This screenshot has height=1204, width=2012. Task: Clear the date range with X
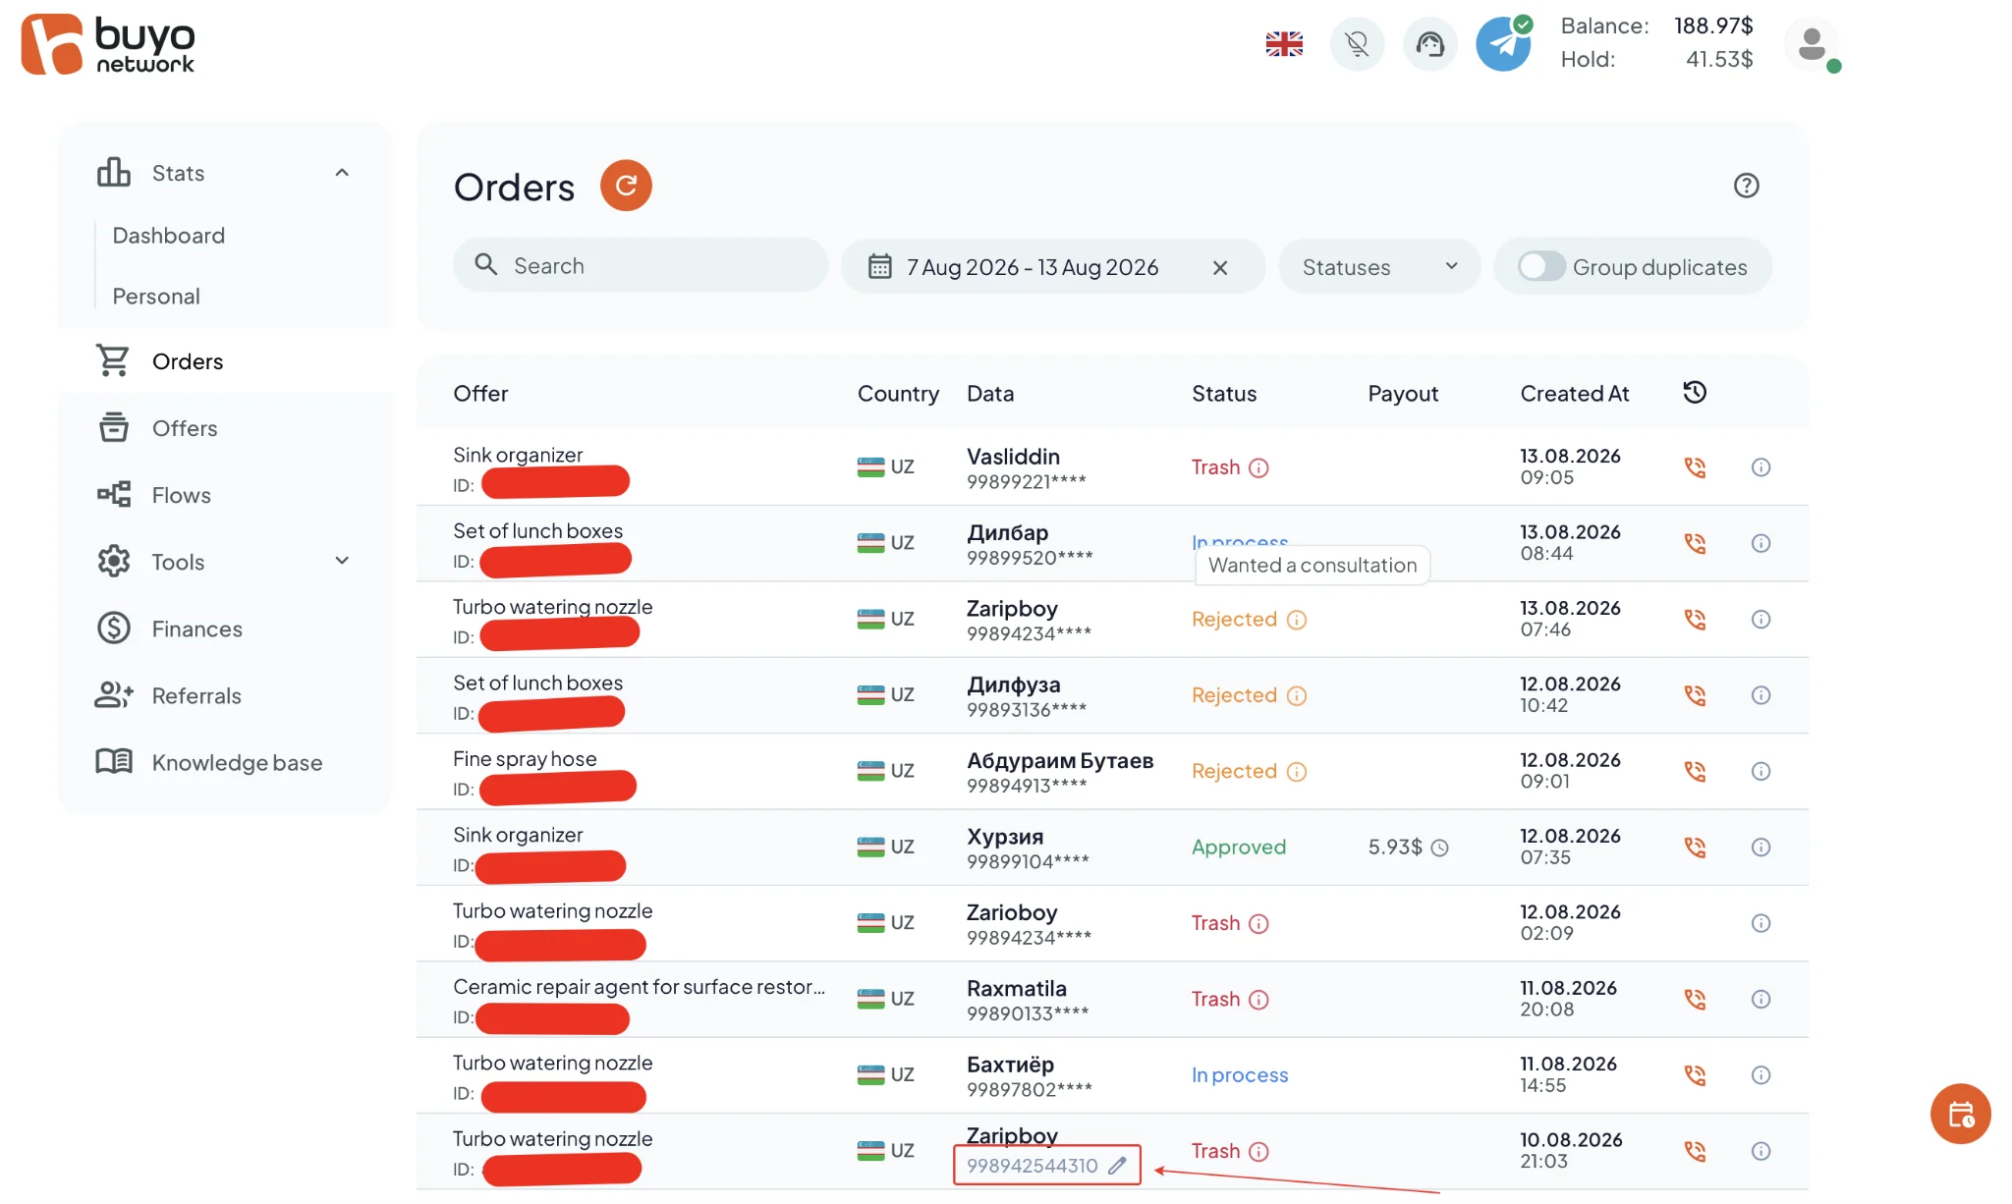point(1220,267)
